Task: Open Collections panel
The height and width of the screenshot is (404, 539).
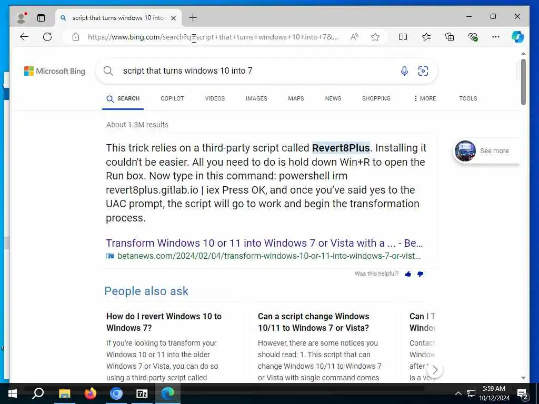Action: (x=450, y=37)
